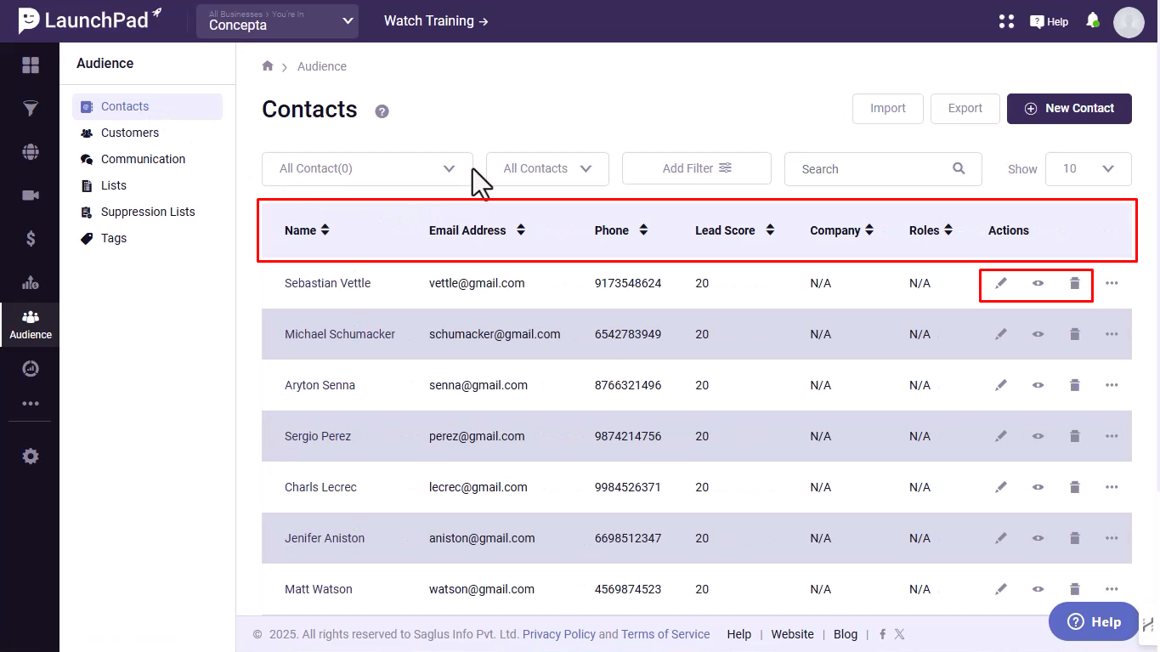The height and width of the screenshot is (652, 1160).
Task: Open the funnel icon in sidebar
Action: click(x=31, y=109)
